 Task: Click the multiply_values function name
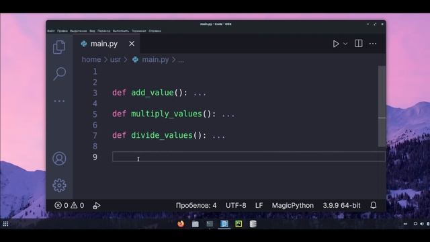pyautogui.click(x=167, y=114)
